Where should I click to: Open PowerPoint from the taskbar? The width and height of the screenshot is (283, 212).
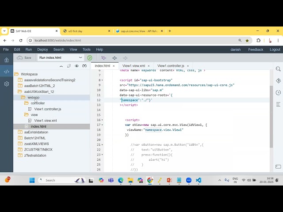point(169,180)
